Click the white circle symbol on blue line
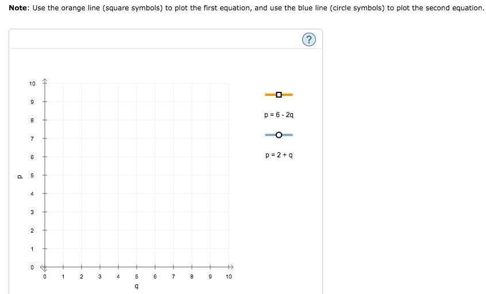The height and width of the screenshot is (294, 486). click(279, 135)
